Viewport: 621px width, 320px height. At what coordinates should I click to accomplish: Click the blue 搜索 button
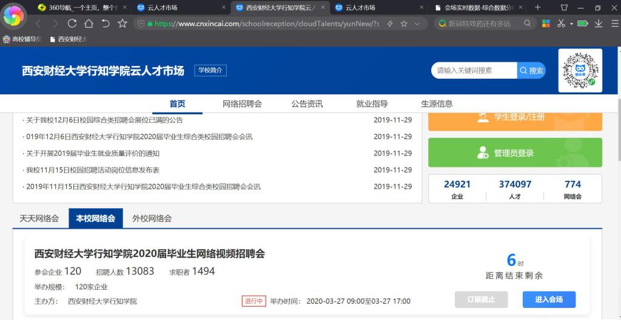[x=531, y=70]
